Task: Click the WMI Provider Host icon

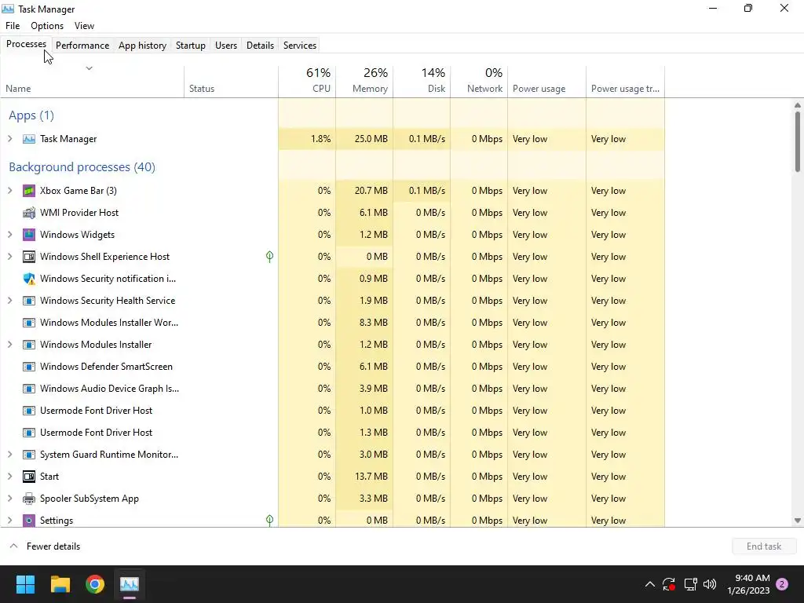Action: [29, 213]
